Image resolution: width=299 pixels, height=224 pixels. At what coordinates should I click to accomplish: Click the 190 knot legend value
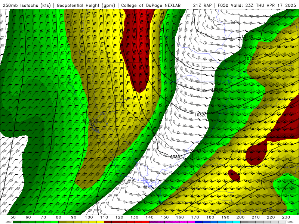click(x=225, y=217)
